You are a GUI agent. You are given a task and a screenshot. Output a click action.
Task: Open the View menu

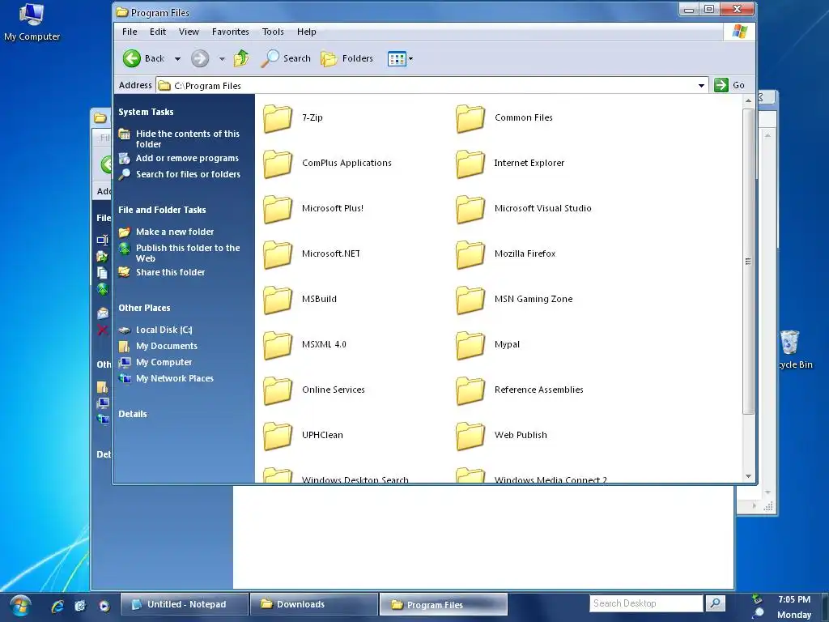coord(189,32)
